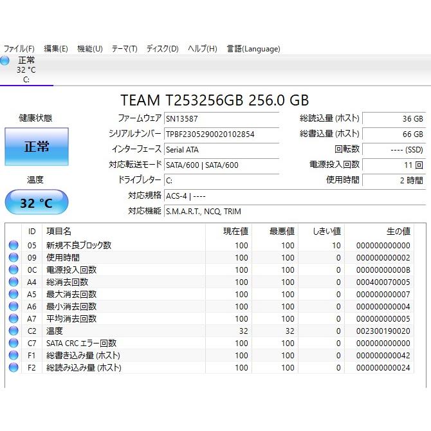Click the status orb for attribute A5
The image size is (431, 431).
point(14,294)
